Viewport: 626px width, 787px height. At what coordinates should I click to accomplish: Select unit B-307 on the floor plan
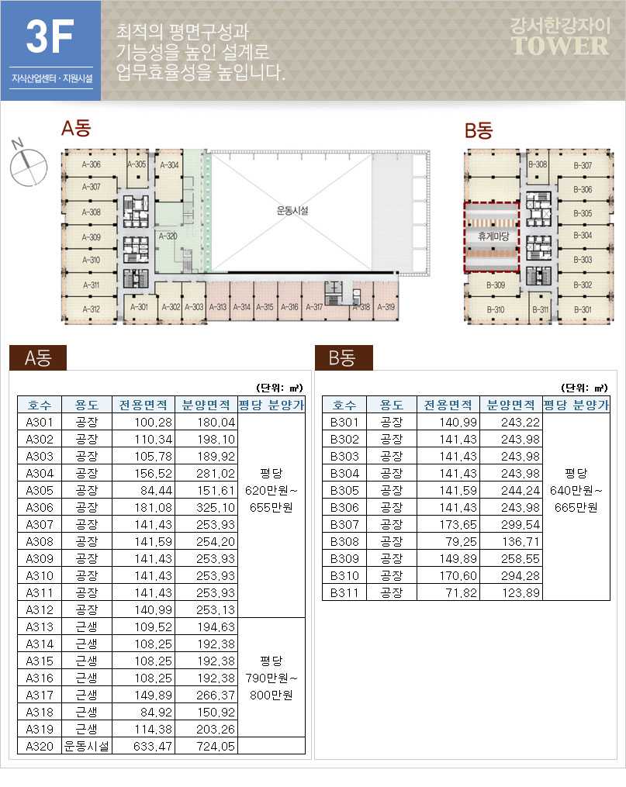(x=582, y=166)
